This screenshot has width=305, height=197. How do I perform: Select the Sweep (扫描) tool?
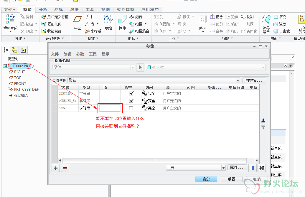click(x=136, y=24)
